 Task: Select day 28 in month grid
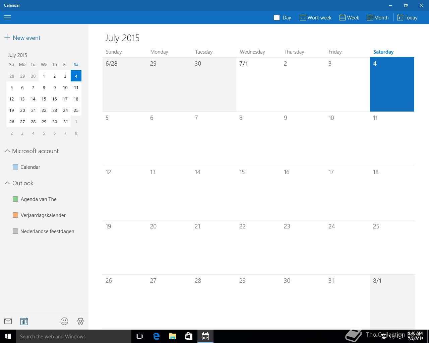(x=214, y=301)
